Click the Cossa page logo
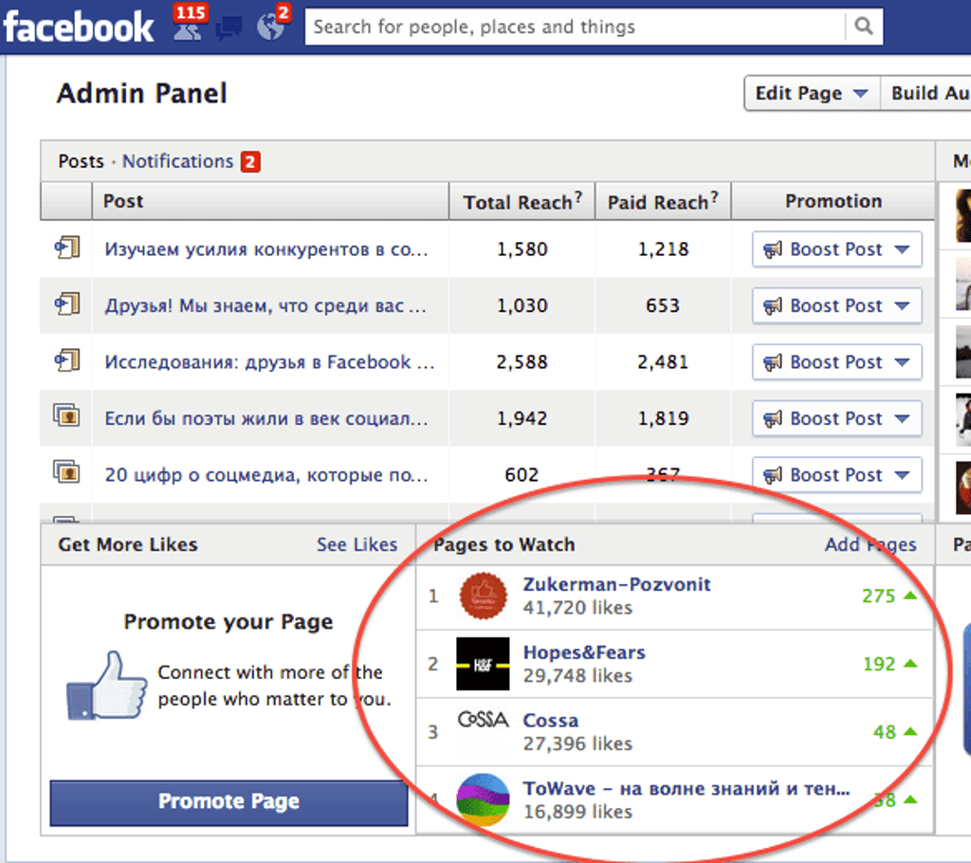The image size is (971, 863). (x=483, y=720)
